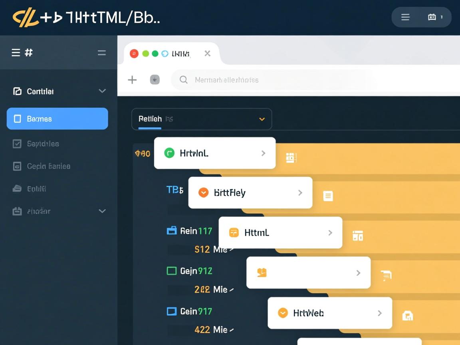Image resolution: width=460 pixels, height=345 pixels.
Task: Click the document icon on second yellow bar
Action: [328, 196]
